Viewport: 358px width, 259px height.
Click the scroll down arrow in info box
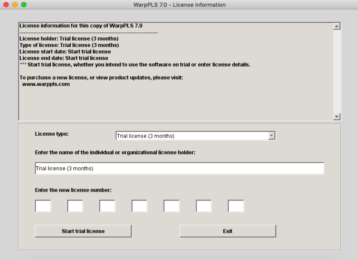pos(337,117)
